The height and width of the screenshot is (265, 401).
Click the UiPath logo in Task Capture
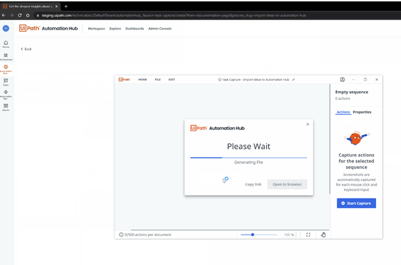click(x=124, y=80)
